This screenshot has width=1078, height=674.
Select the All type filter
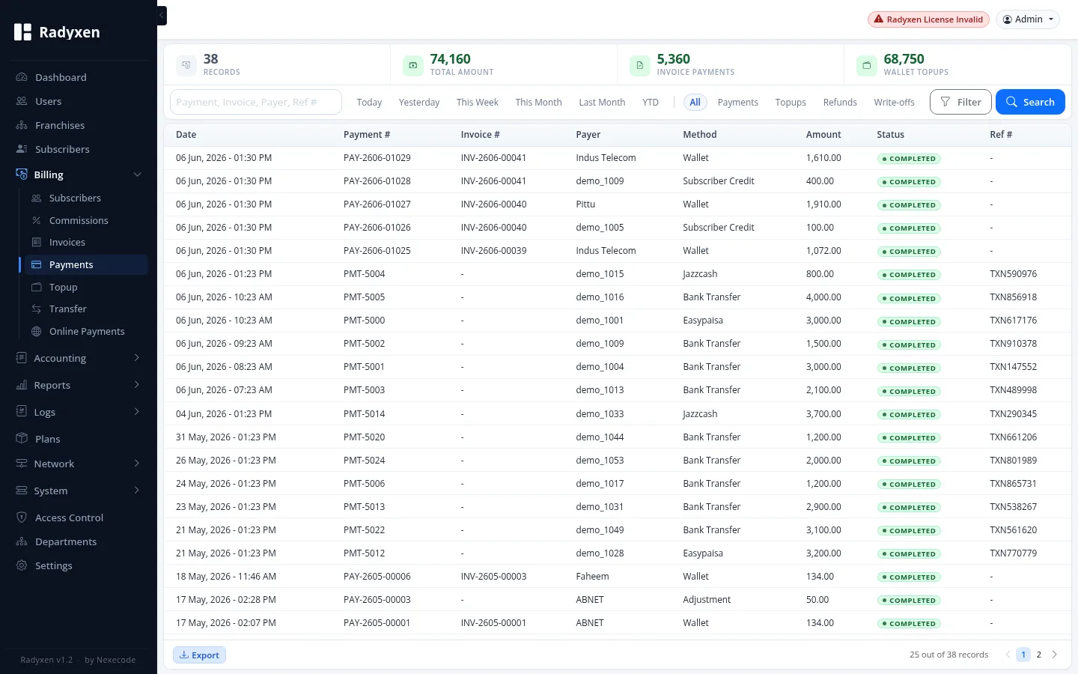tap(695, 102)
